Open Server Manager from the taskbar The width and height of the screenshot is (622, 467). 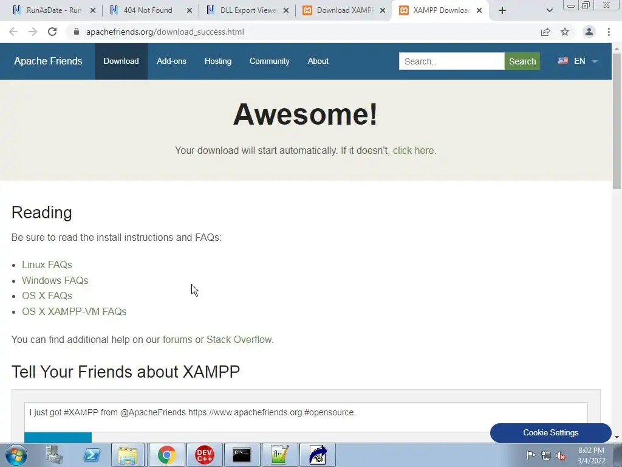54,455
